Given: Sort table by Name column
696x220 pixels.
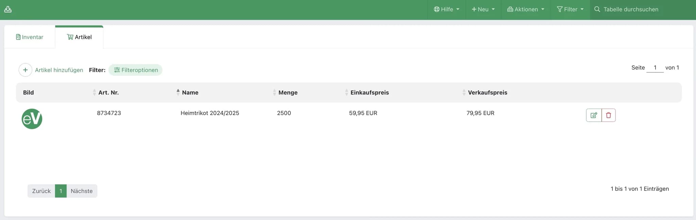Looking at the screenshot, I should (x=190, y=92).
